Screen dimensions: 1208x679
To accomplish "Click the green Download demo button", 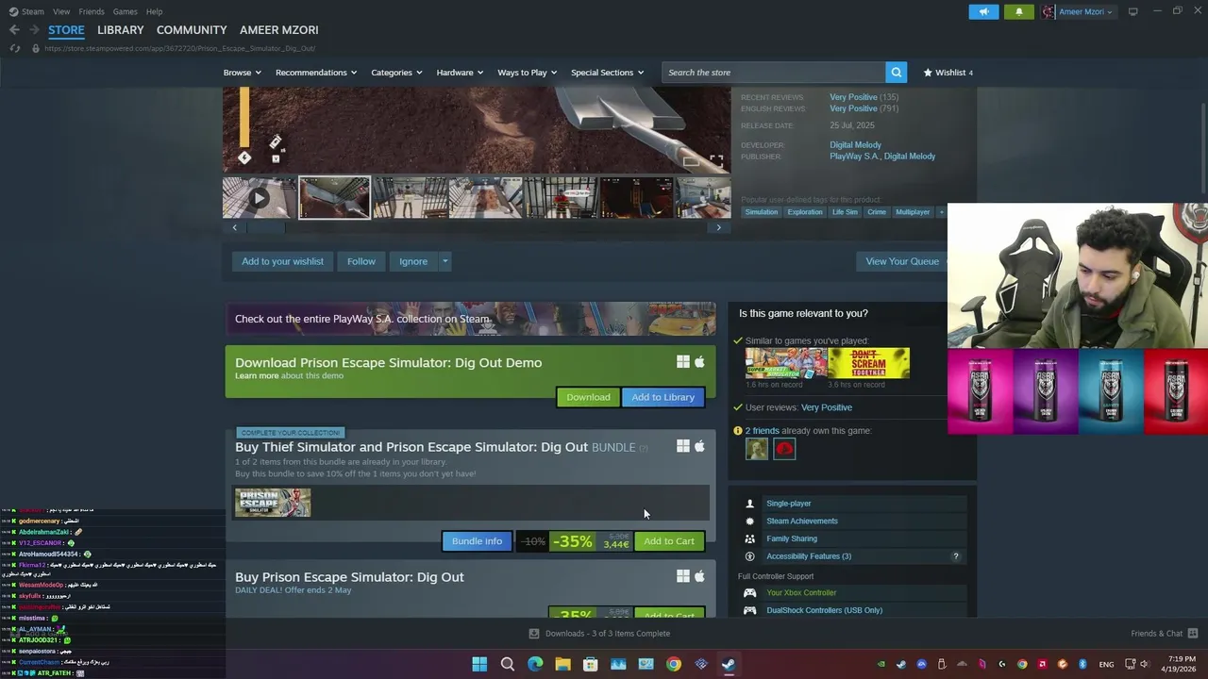I will tap(588, 397).
